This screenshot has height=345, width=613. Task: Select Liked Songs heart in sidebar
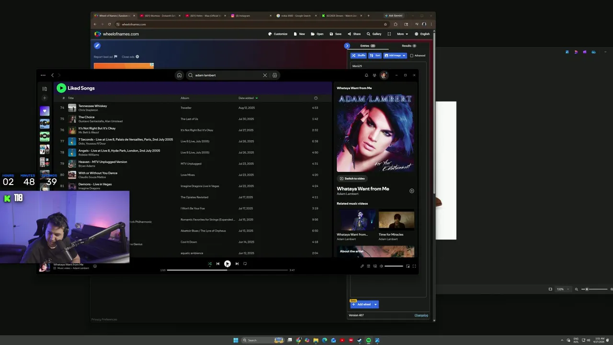(45, 111)
